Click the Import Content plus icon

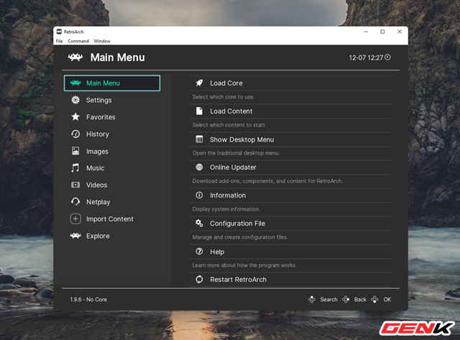coord(75,219)
